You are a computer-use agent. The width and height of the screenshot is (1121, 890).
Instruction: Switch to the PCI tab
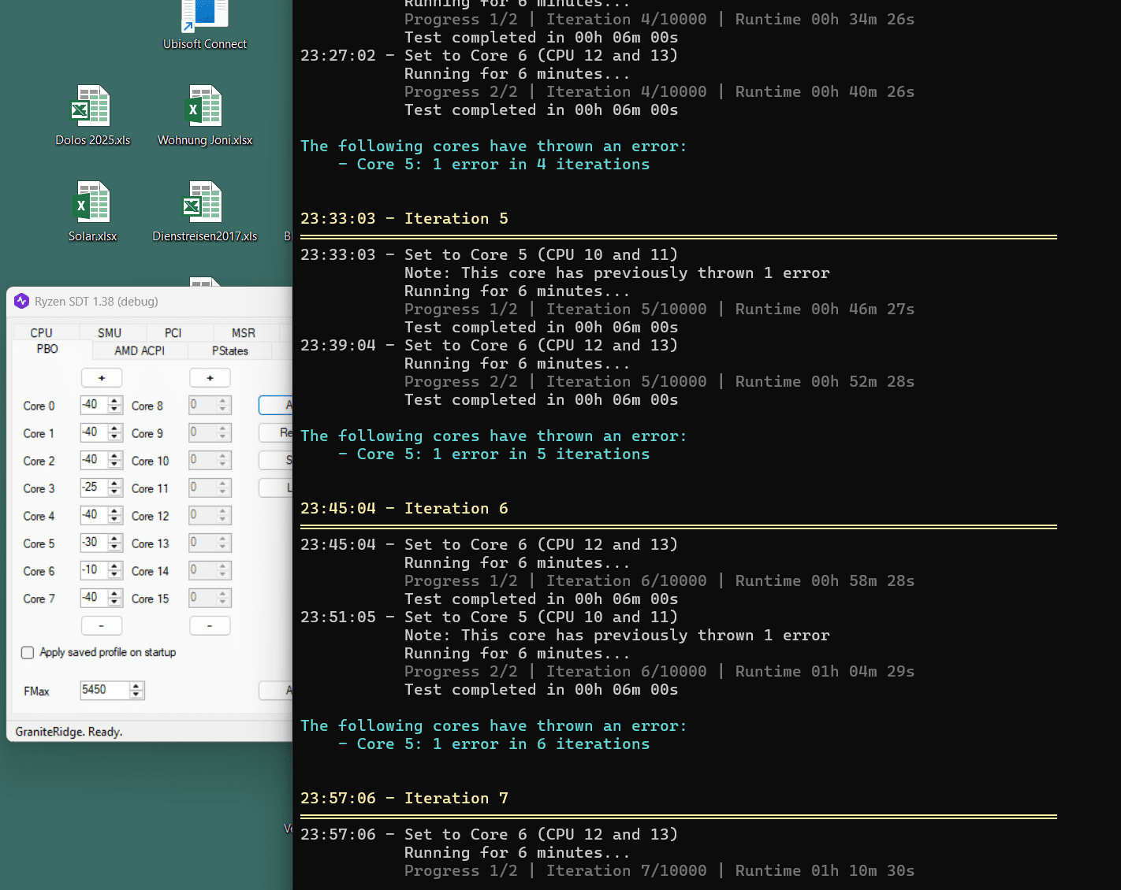173,333
